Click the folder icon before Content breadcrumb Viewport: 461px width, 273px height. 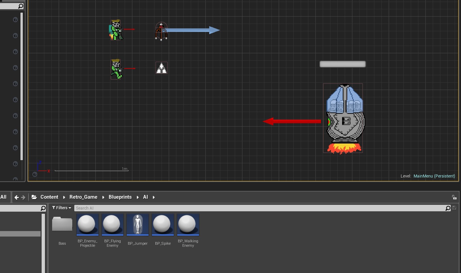point(34,197)
